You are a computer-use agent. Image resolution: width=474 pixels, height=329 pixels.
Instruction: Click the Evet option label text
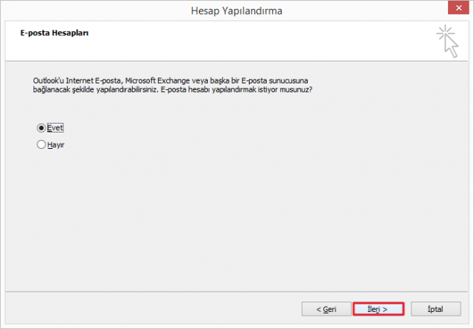(x=56, y=127)
